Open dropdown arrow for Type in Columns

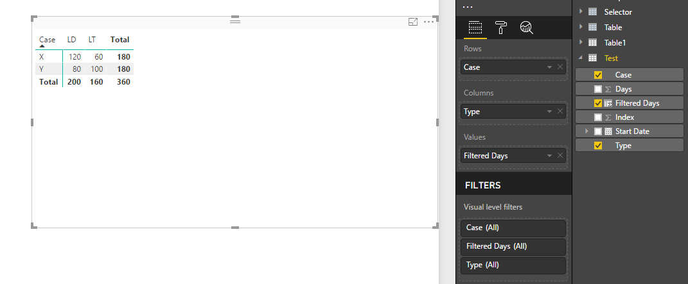[x=549, y=112]
